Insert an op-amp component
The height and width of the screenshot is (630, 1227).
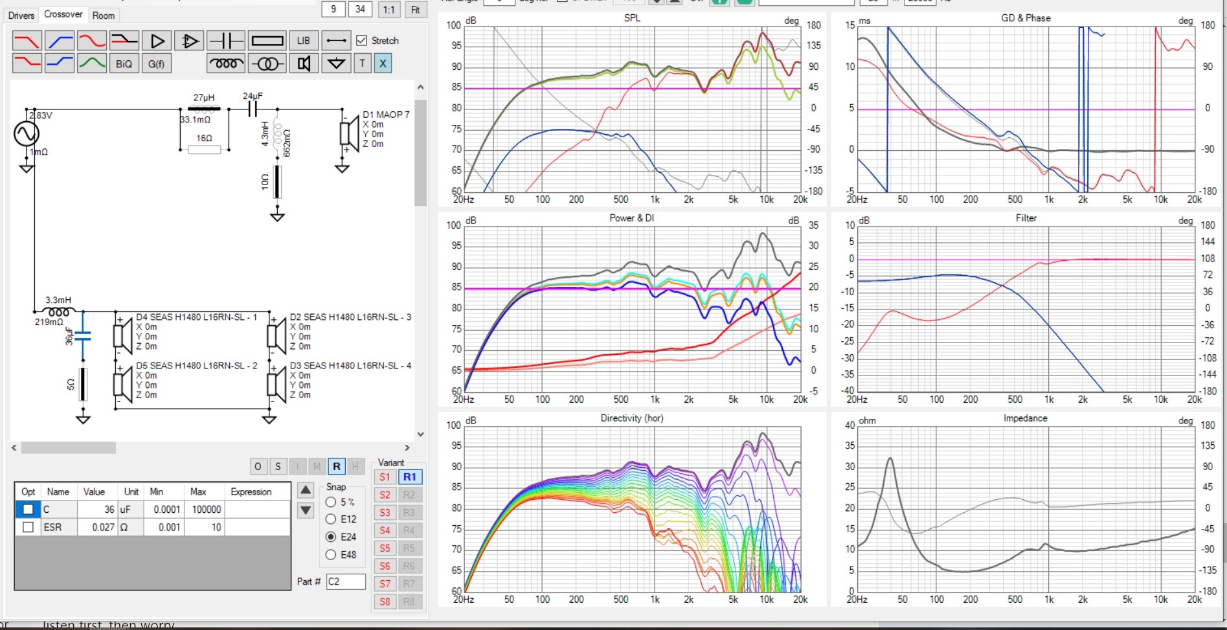[188, 41]
